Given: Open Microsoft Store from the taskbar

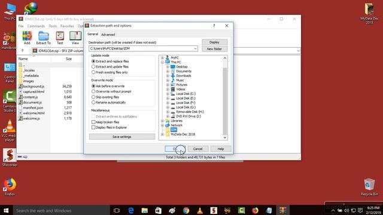Looking at the screenshot, I should pyautogui.click(x=158, y=210).
